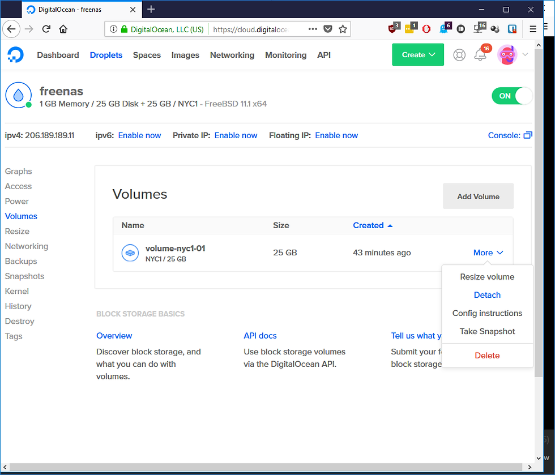Click the user avatar icon

pyautogui.click(x=507, y=55)
